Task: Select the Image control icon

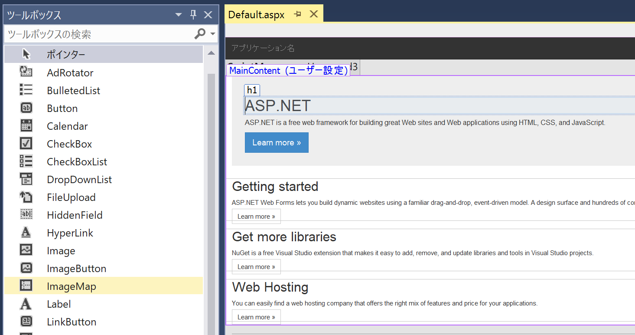Action: (x=61, y=250)
